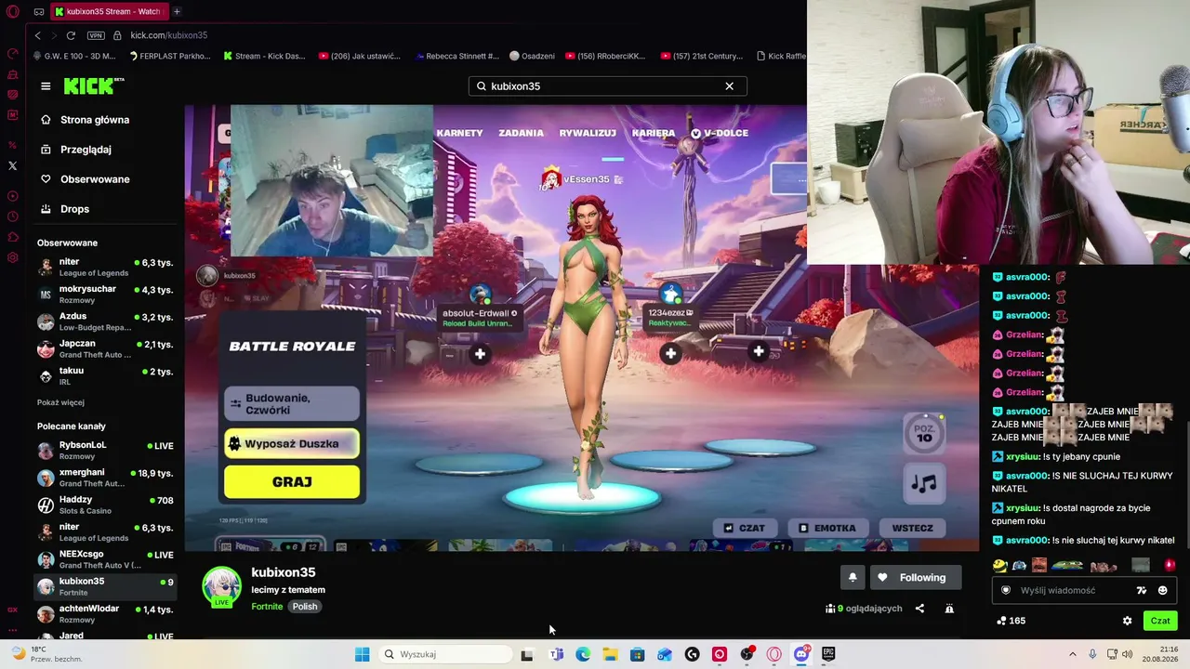Screen dimensions: 1190x669
Task: Open the Fortnite category link
Action: [x=267, y=607]
